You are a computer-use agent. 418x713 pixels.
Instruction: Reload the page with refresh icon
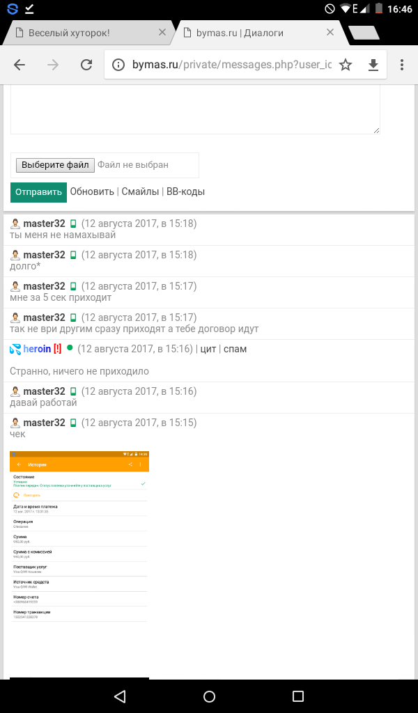[x=86, y=65]
